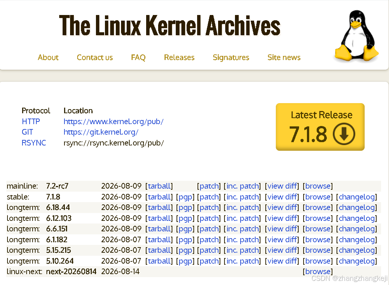The height and width of the screenshot is (285, 389).
Task: Select version text 6.1.182
Action: [57, 240]
